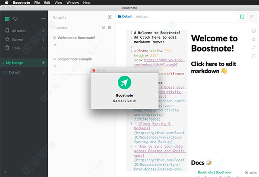259x177 pixels.
Task: Click editor line 1 '# Welcome to Boostnote!'
Action: pyautogui.click(x=157, y=33)
